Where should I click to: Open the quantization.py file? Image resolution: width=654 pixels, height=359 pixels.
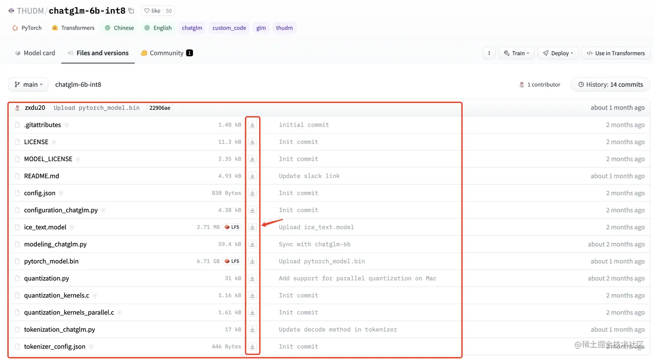(x=47, y=278)
